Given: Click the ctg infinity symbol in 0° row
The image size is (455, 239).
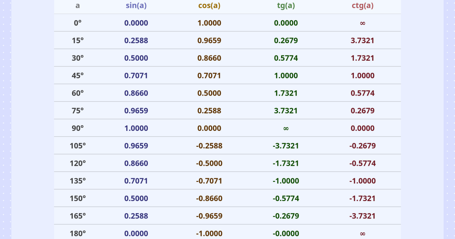Looking at the screenshot, I should coord(362,23).
